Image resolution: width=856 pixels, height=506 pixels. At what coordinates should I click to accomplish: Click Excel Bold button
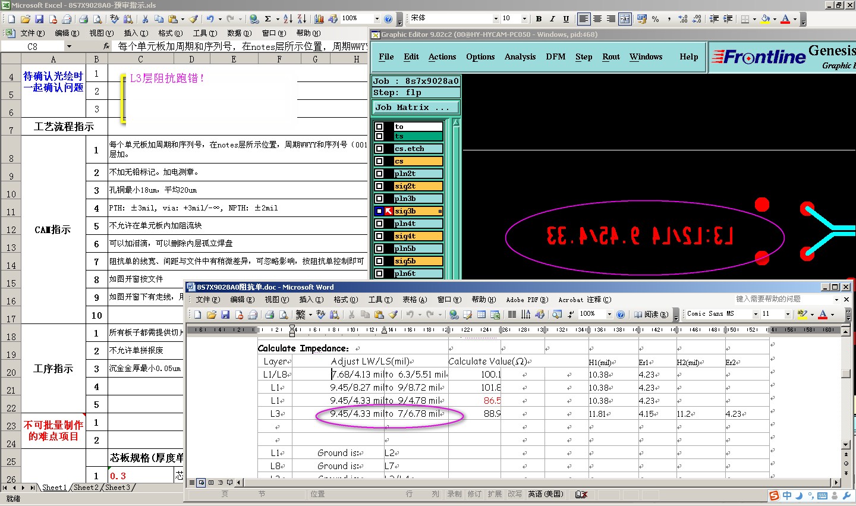(x=539, y=19)
